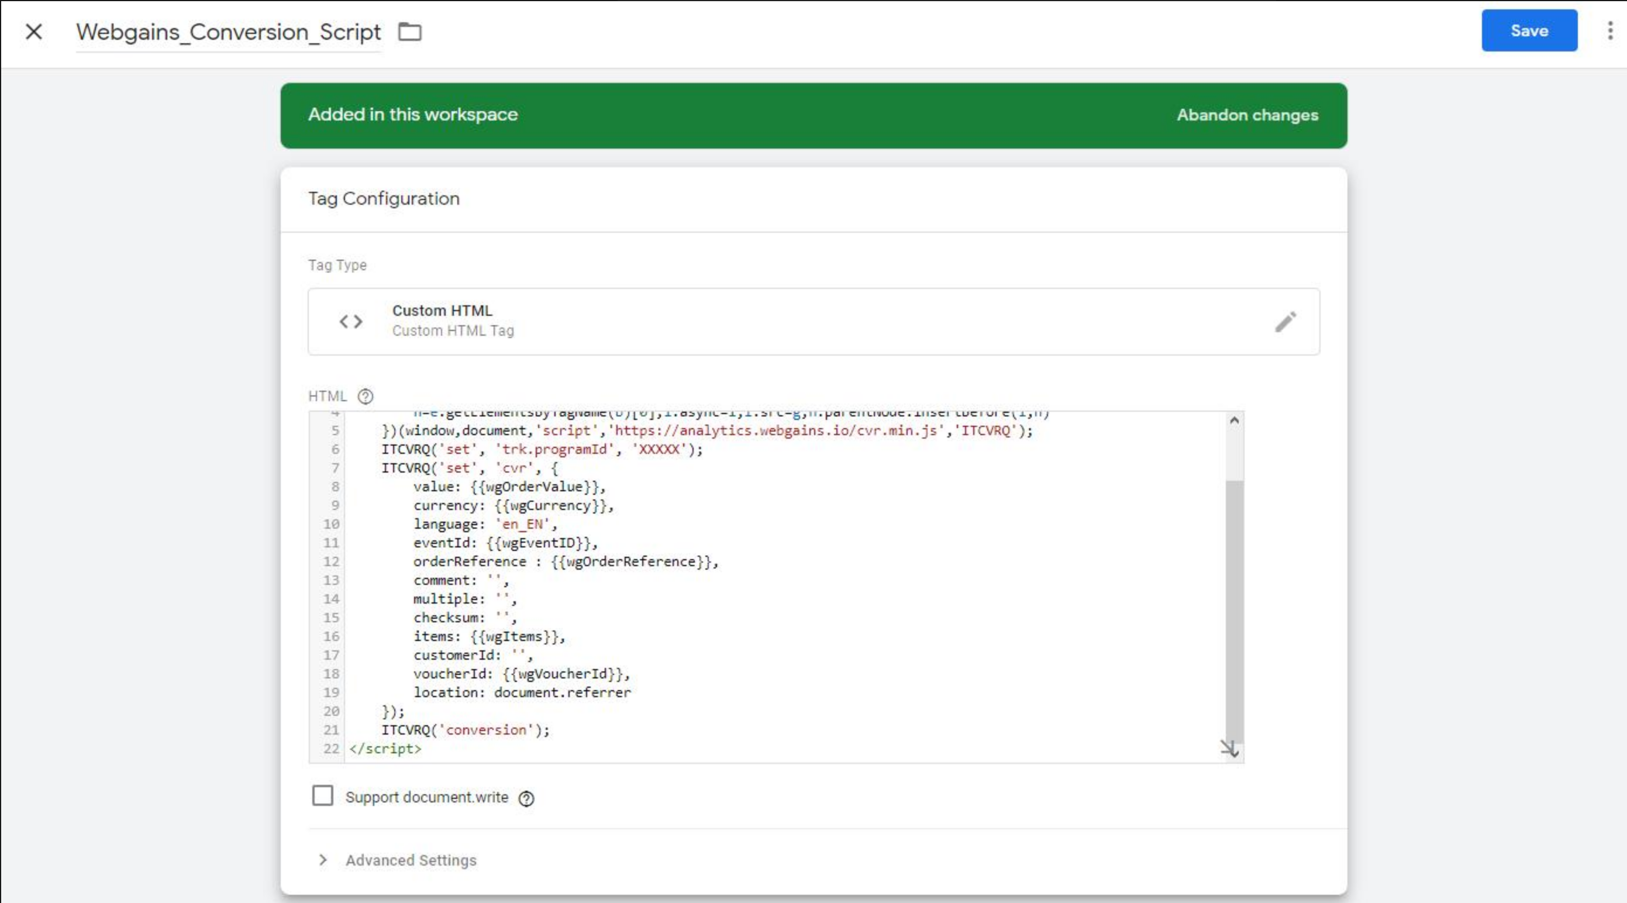The image size is (1627, 903).
Task: Expand the Advanced Settings chevron
Action: [x=323, y=860]
